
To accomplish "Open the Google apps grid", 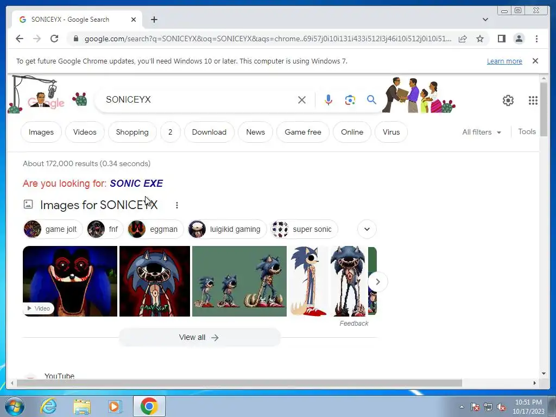I will [x=533, y=100].
